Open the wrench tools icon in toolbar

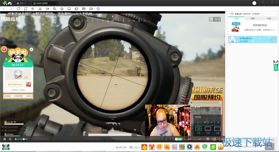(x=54, y=9)
